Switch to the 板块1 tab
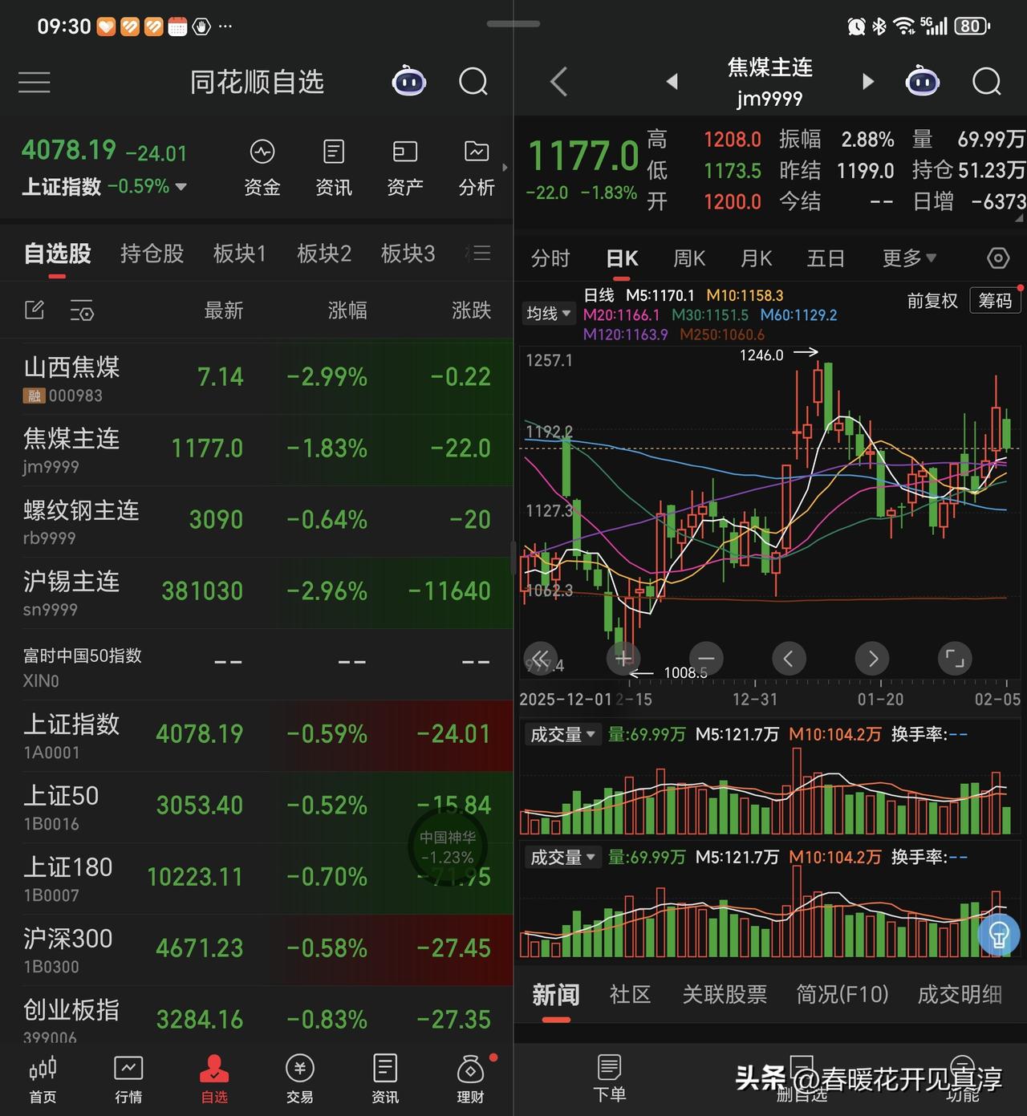 pyautogui.click(x=240, y=254)
